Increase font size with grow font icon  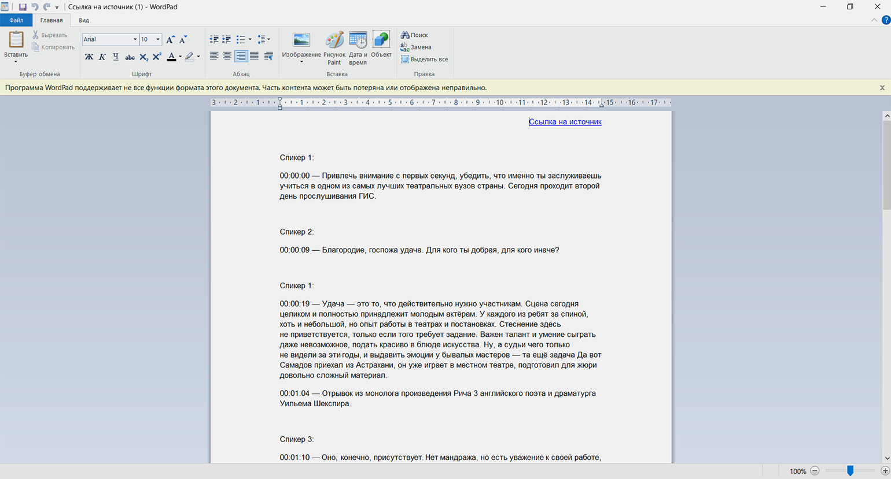[170, 40]
